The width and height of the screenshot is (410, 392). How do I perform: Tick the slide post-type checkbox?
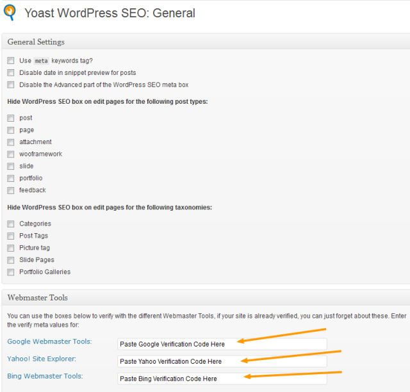11,166
